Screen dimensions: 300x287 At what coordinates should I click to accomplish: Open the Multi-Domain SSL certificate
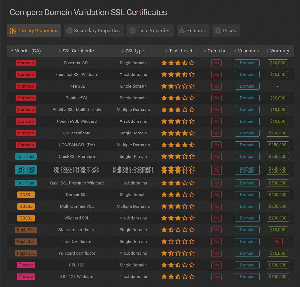pos(77,206)
